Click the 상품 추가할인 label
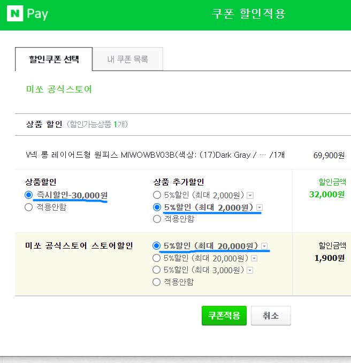The width and height of the screenshot is (351, 363). pyautogui.click(x=179, y=182)
